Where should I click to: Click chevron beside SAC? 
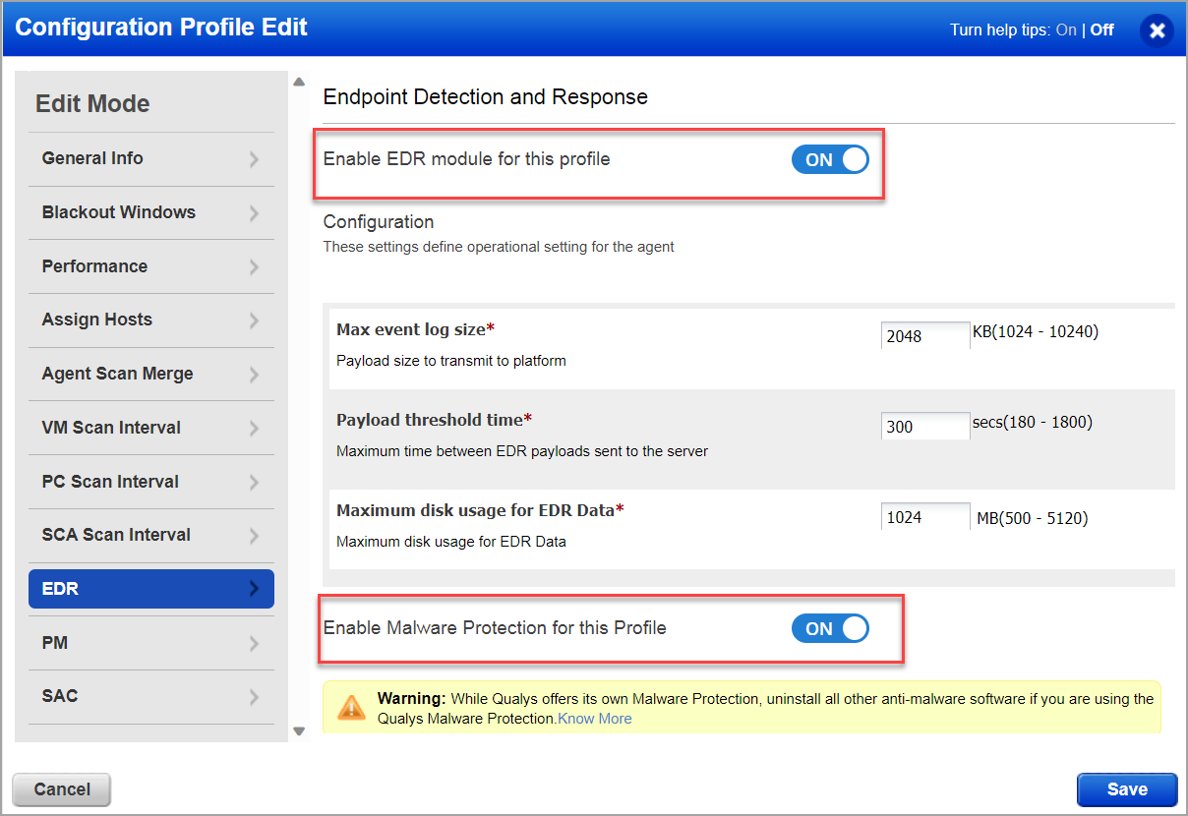254,697
